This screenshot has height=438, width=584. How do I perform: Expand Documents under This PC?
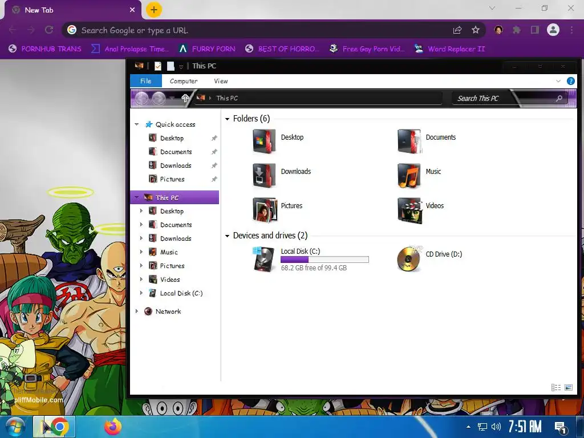141,225
